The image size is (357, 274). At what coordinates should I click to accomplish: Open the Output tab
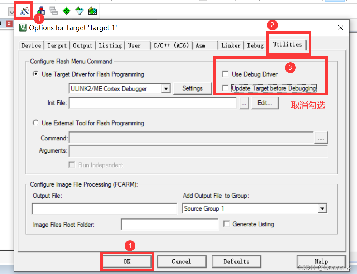click(x=83, y=45)
